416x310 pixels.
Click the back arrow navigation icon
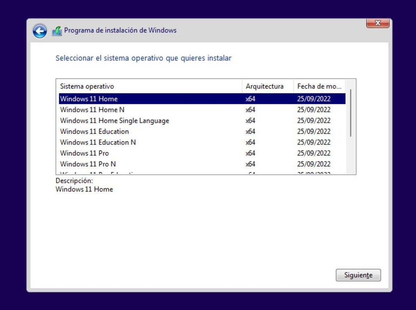40,30
